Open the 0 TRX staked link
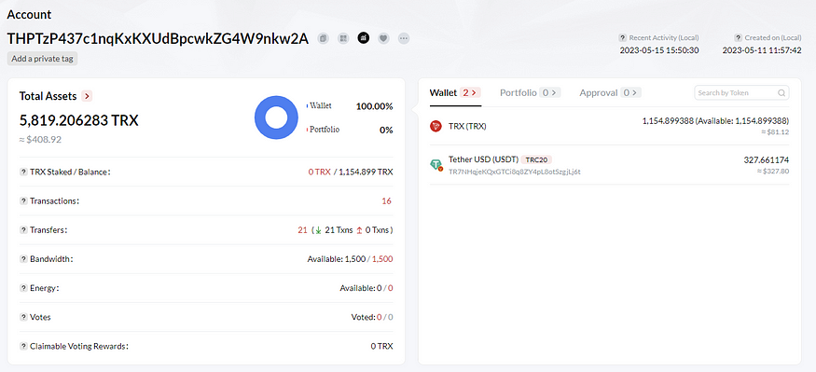 tap(319, 172)
